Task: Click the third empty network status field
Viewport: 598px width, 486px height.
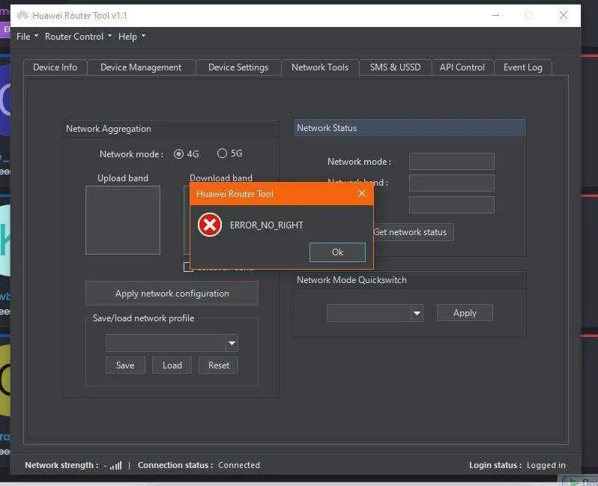Action: (x=452, y=204)
